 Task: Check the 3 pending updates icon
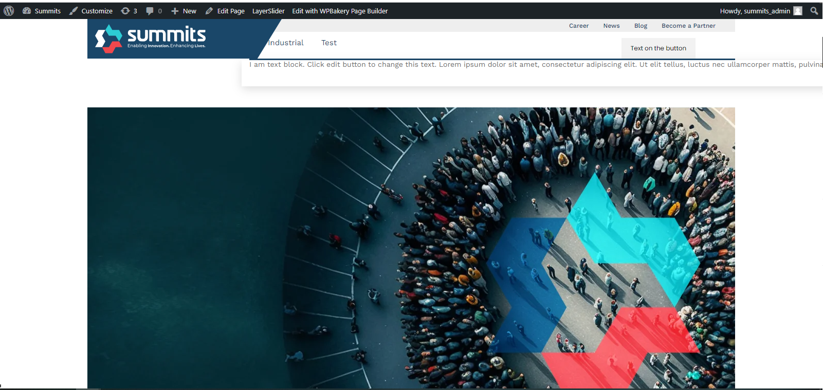[x=129, y=11]
